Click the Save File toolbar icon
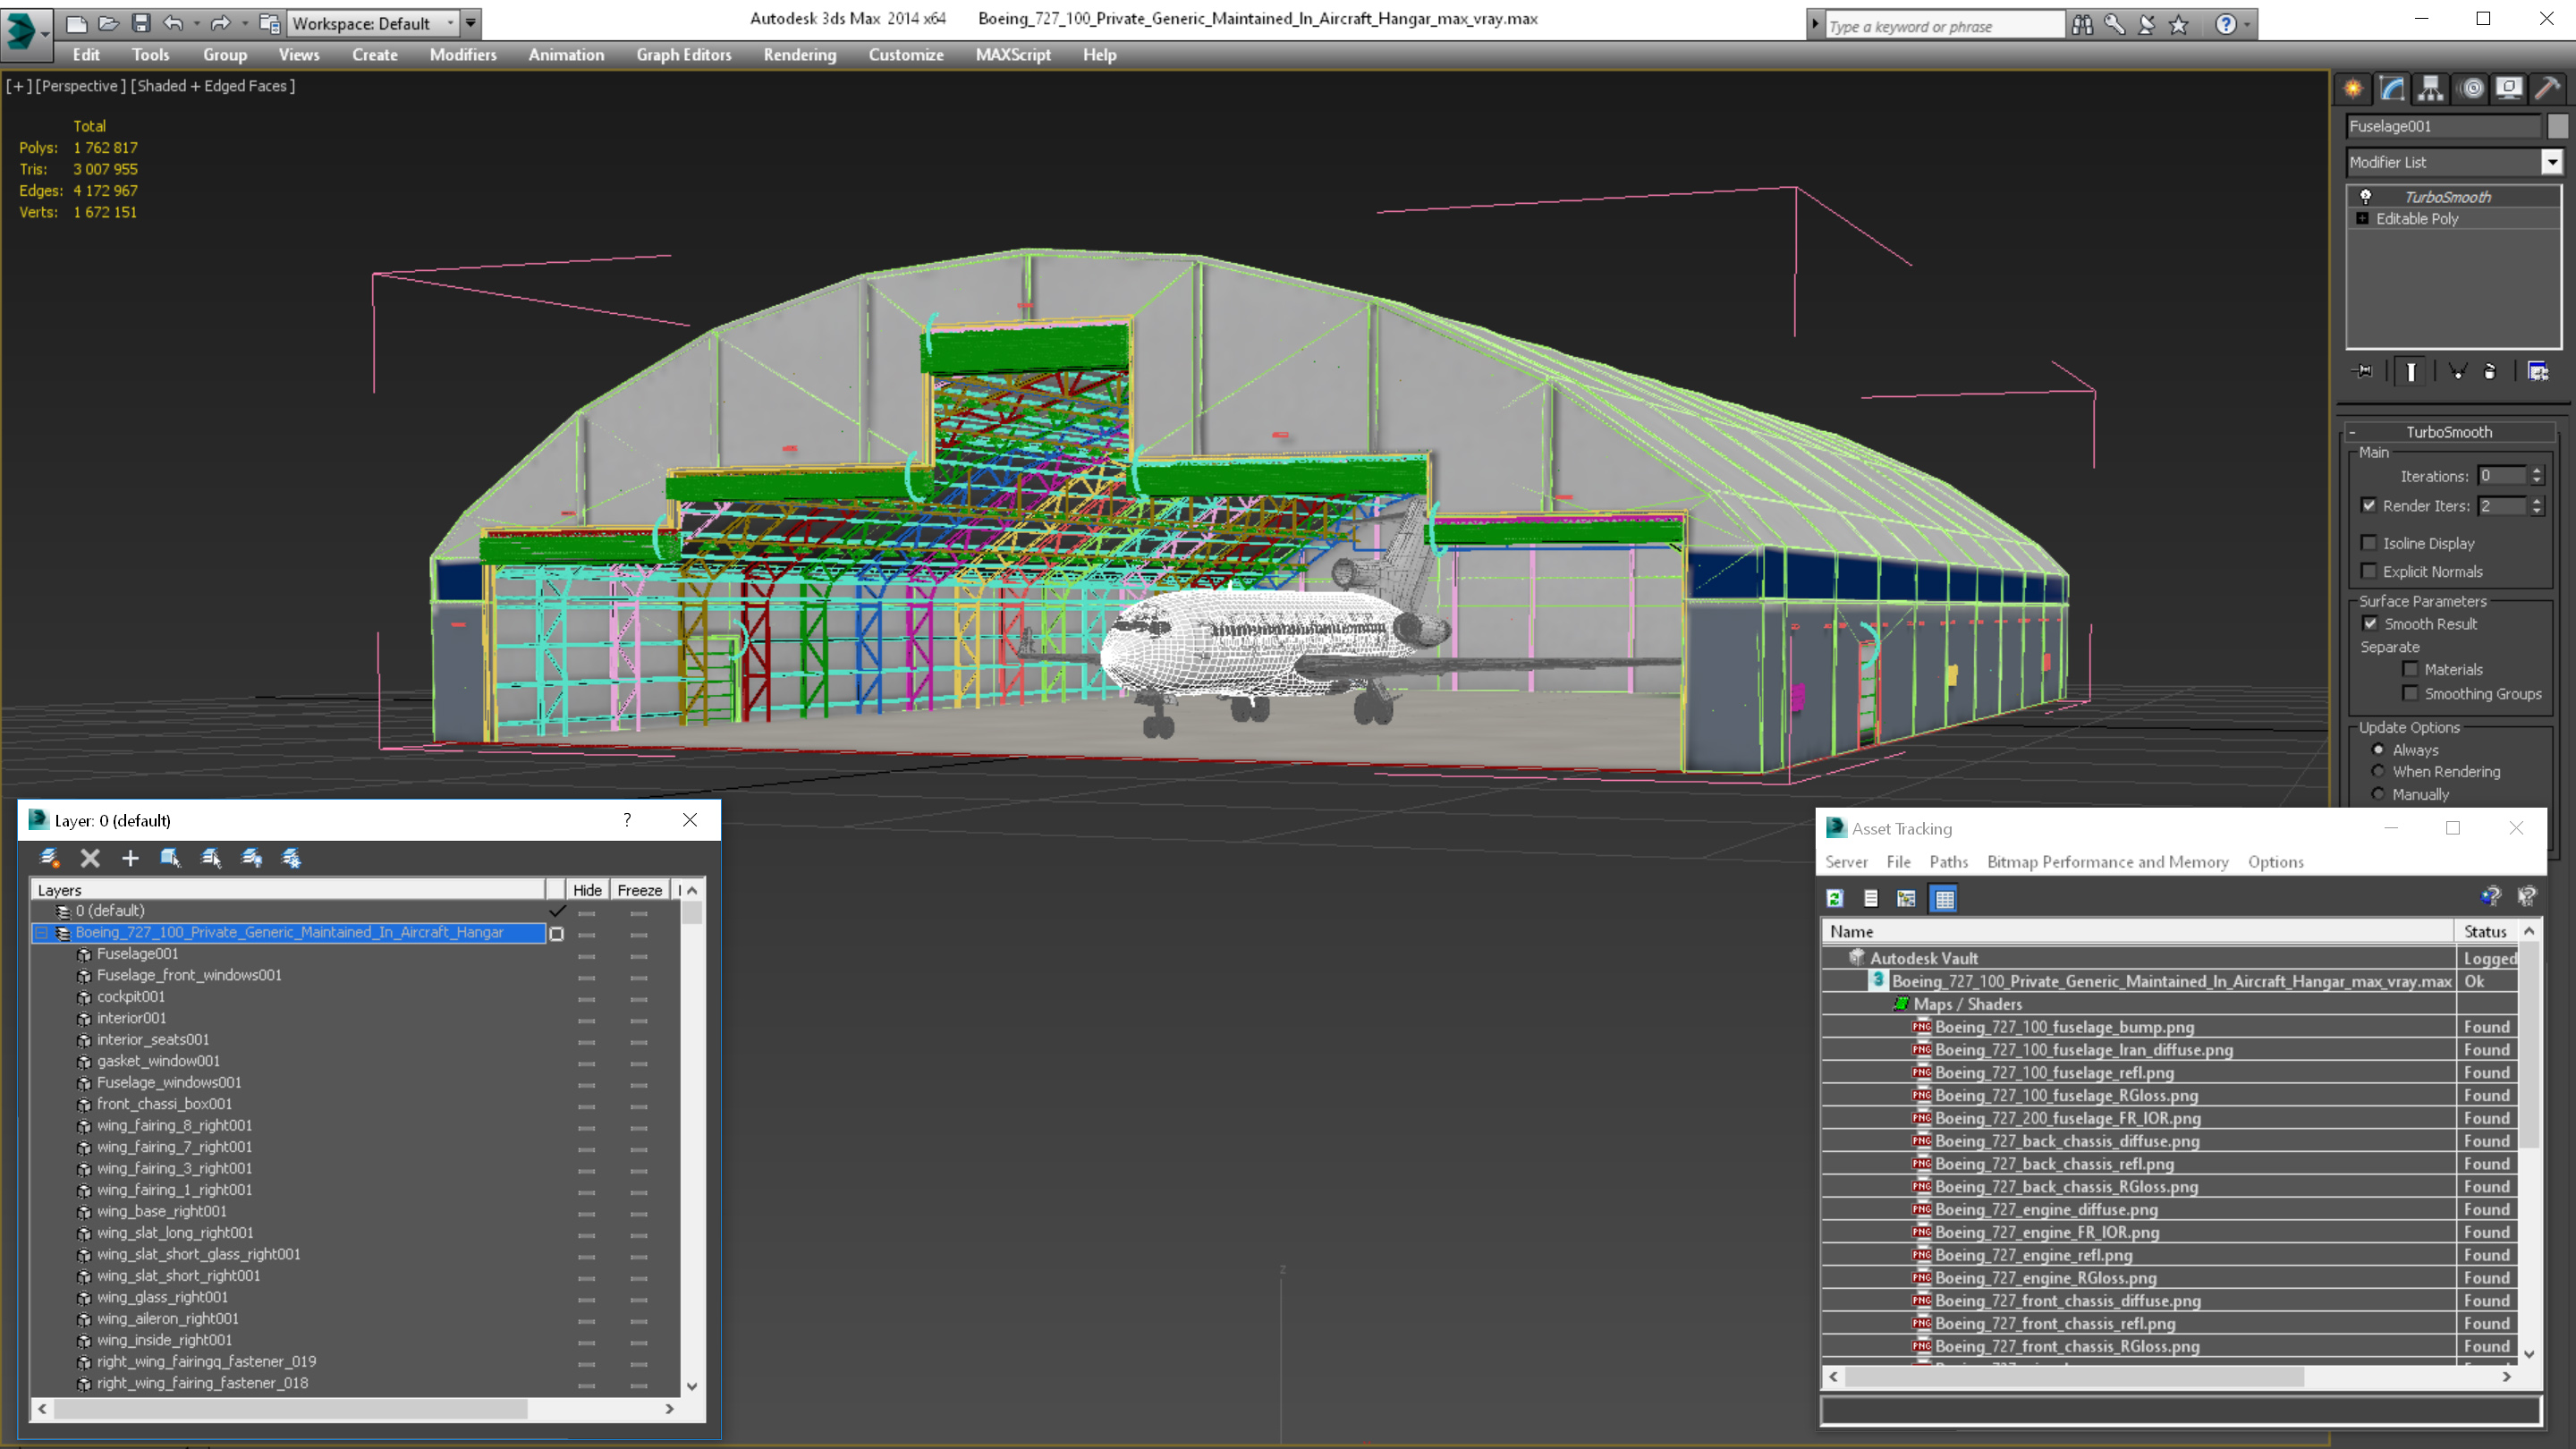Image resolution: width=2576 pixels, height=1449 pixels. 141,23
